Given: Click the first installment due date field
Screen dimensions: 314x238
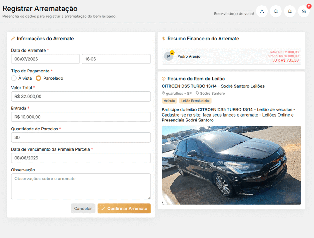Looking at the screenshot, I should click(x=81, y=158).
